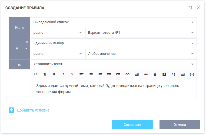Apply italic formatting
206x135 pixels.
63,75
